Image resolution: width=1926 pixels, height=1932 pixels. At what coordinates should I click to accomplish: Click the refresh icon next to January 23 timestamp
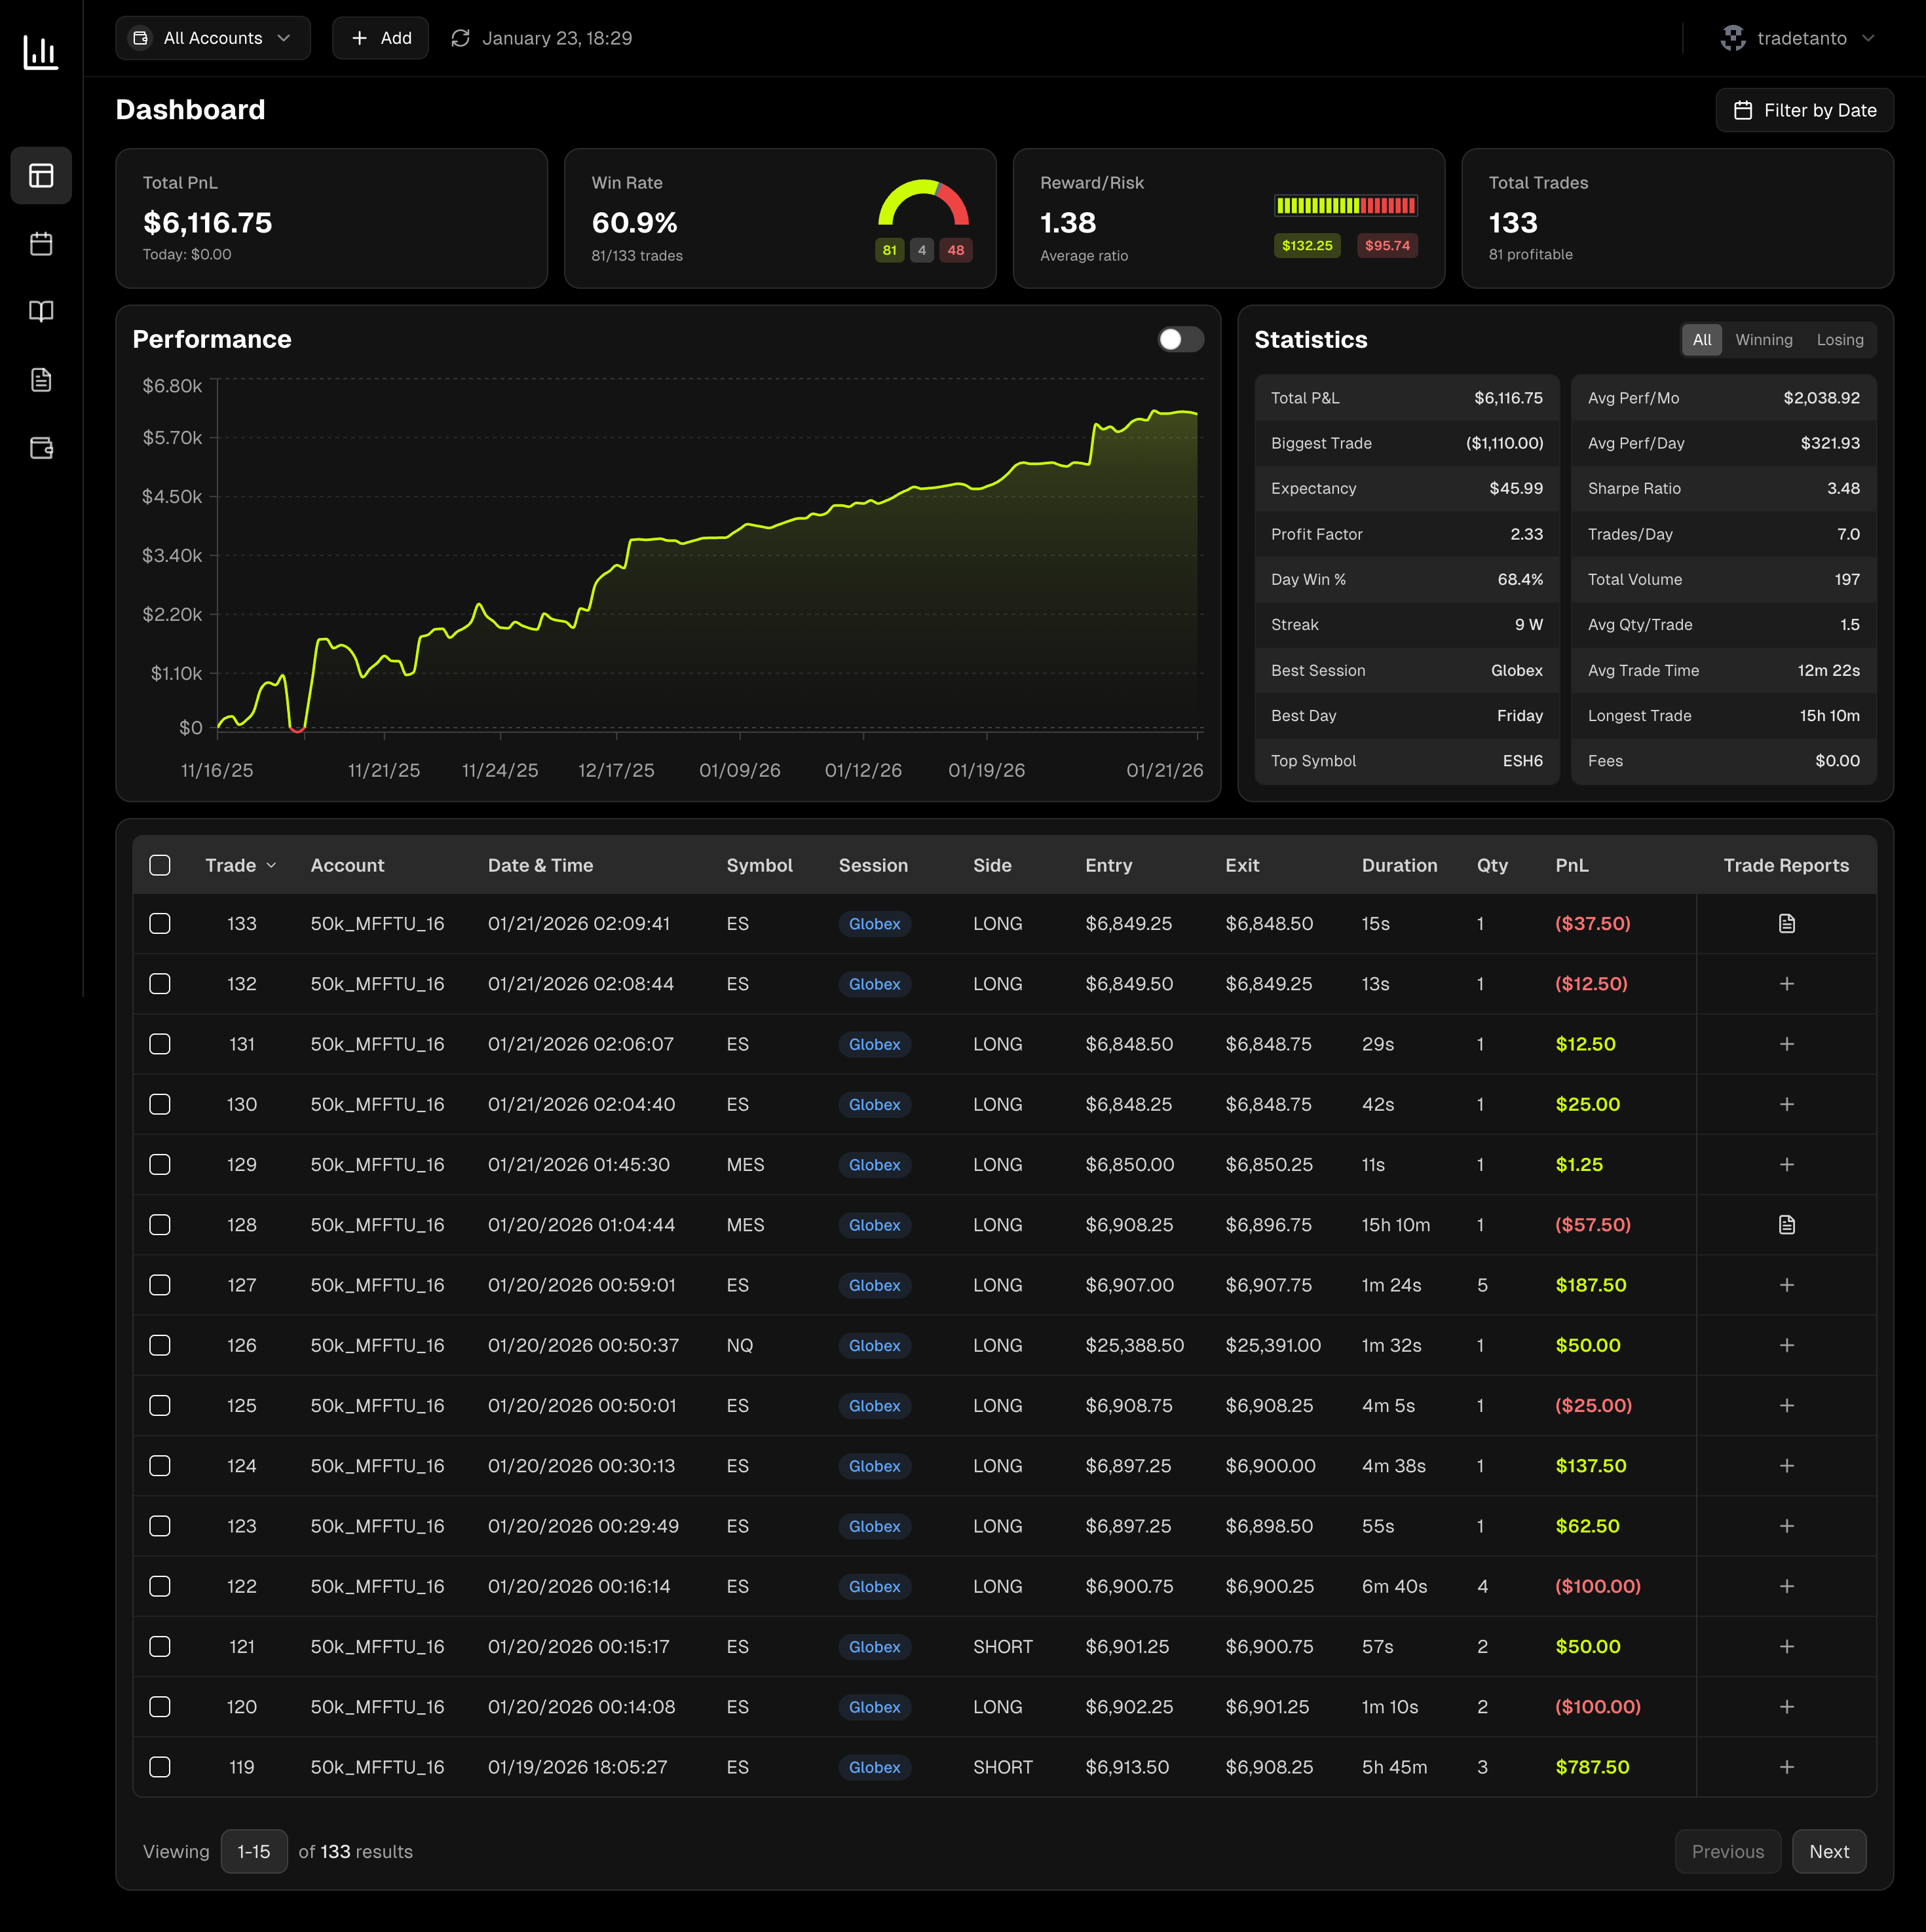pos(461,38)
